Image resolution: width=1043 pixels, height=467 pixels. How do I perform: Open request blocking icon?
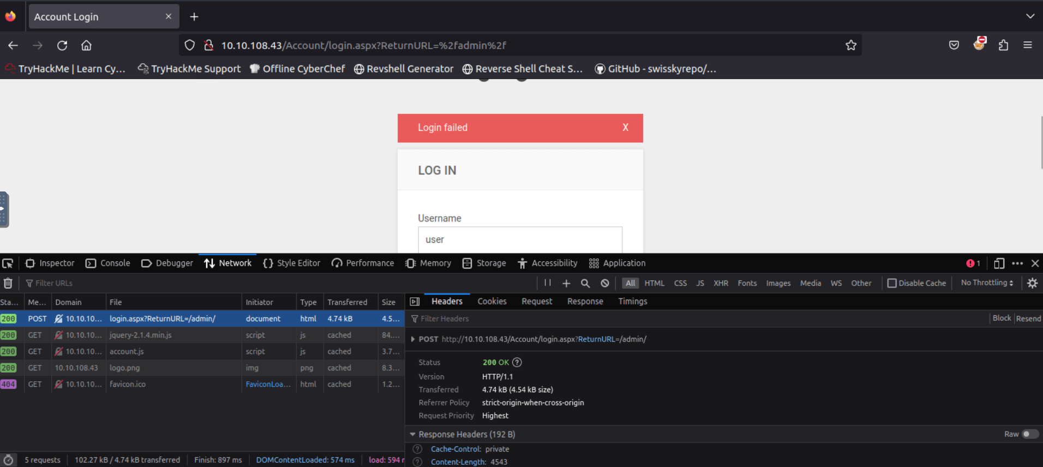[x=605, y=283]
